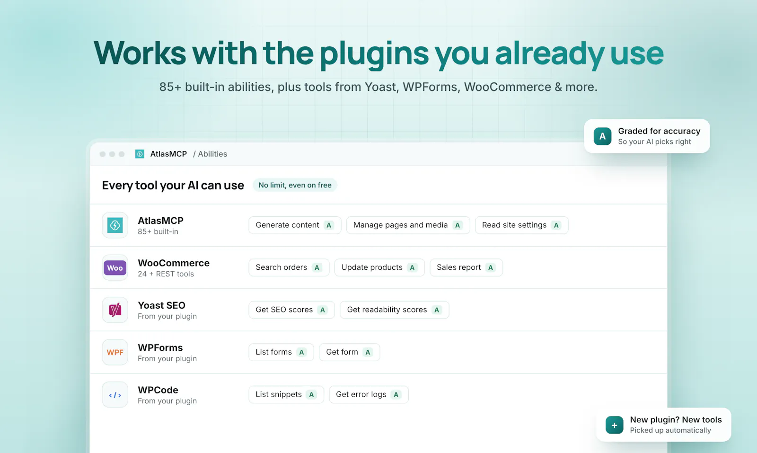Select the Update products chip
Viewport: 757px width, 453px height.
379,267
